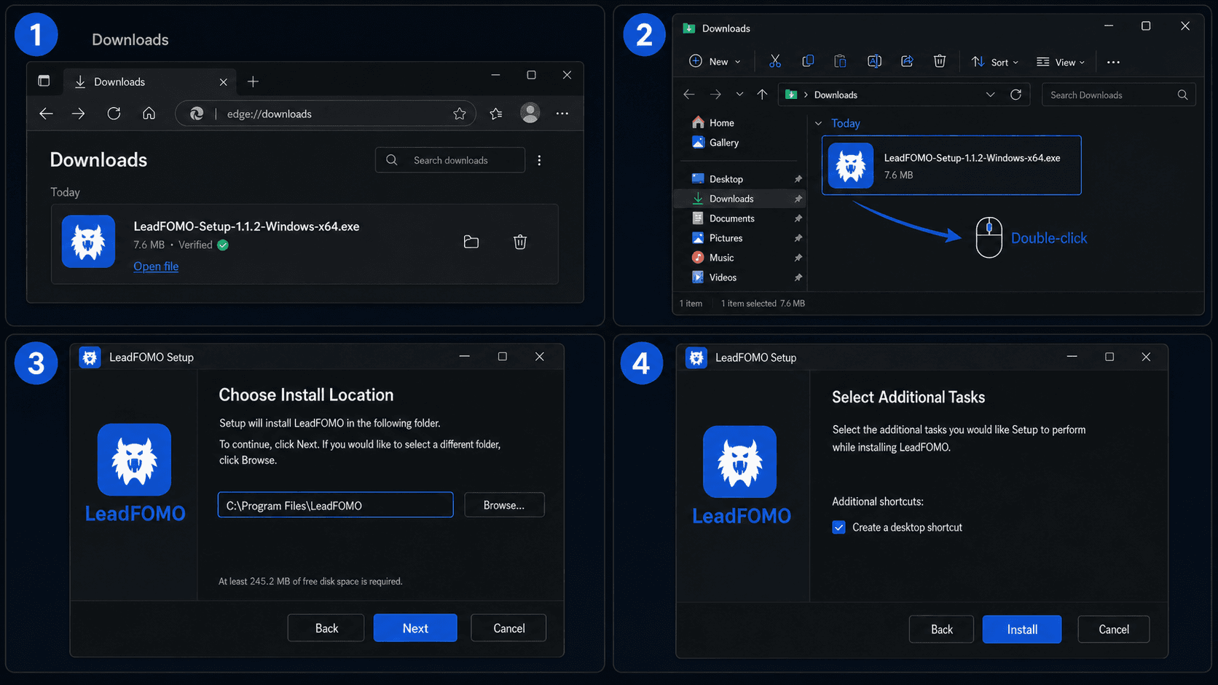Open Explorer recent locations chevron
Image resolution: width=1218 pixels, height=685 pixels.
(x=739, y=95)
